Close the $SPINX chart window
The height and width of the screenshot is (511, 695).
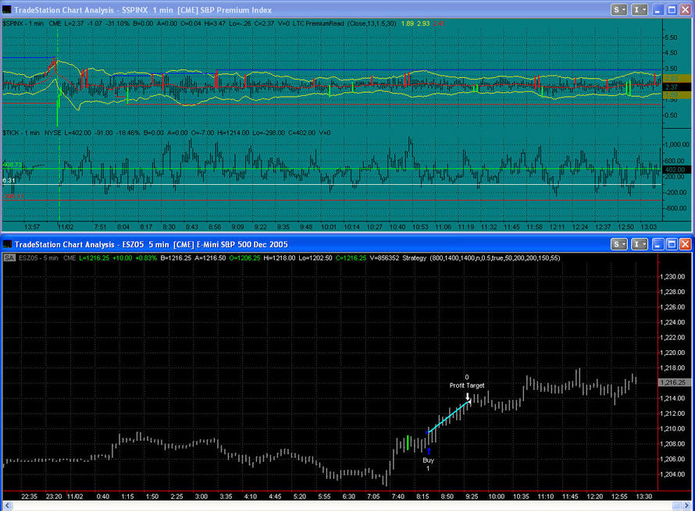coord(686,9)
